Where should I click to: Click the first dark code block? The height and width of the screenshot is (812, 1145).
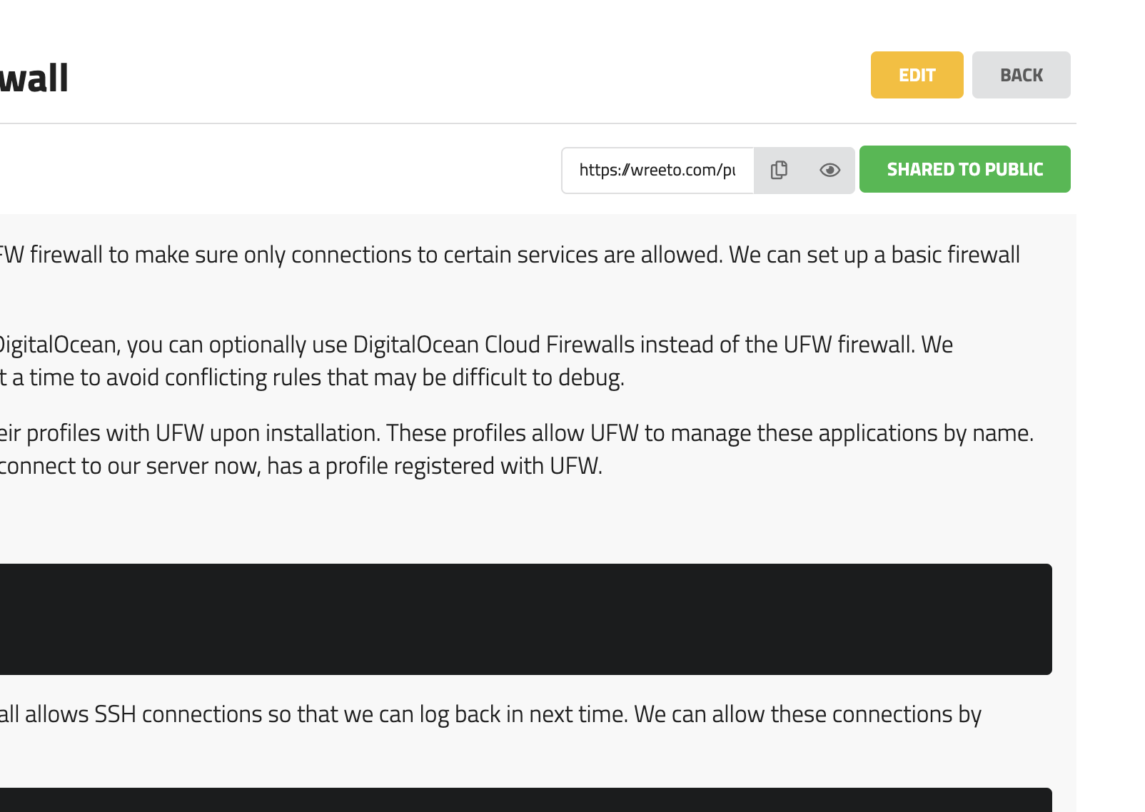pos(525,619)
